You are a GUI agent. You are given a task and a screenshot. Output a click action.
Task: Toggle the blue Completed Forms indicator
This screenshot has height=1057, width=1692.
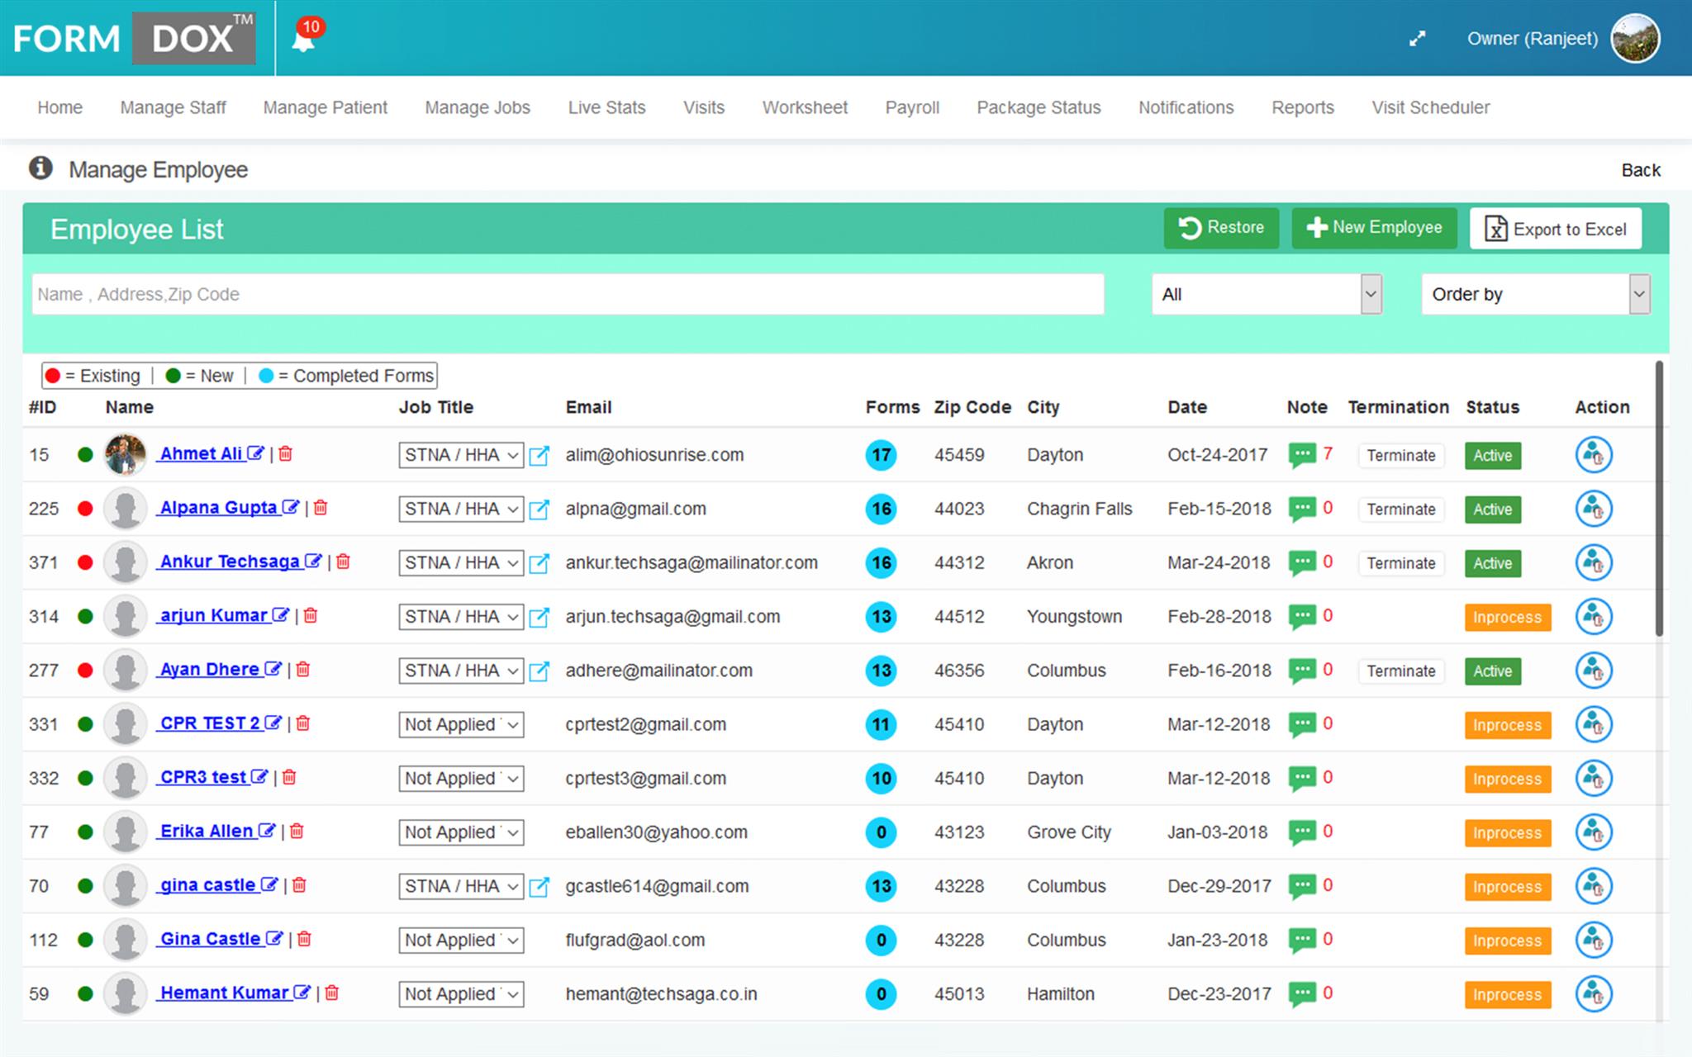pos(264,375)
